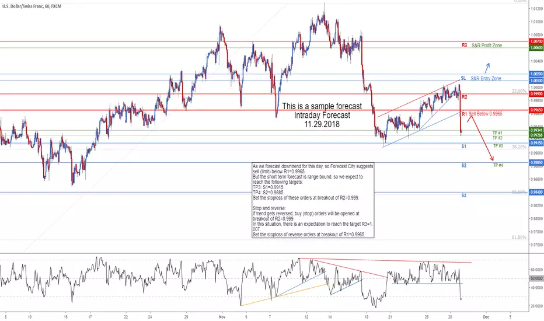
Task: Click the 19 date on time axis
Action: point(367,317)
